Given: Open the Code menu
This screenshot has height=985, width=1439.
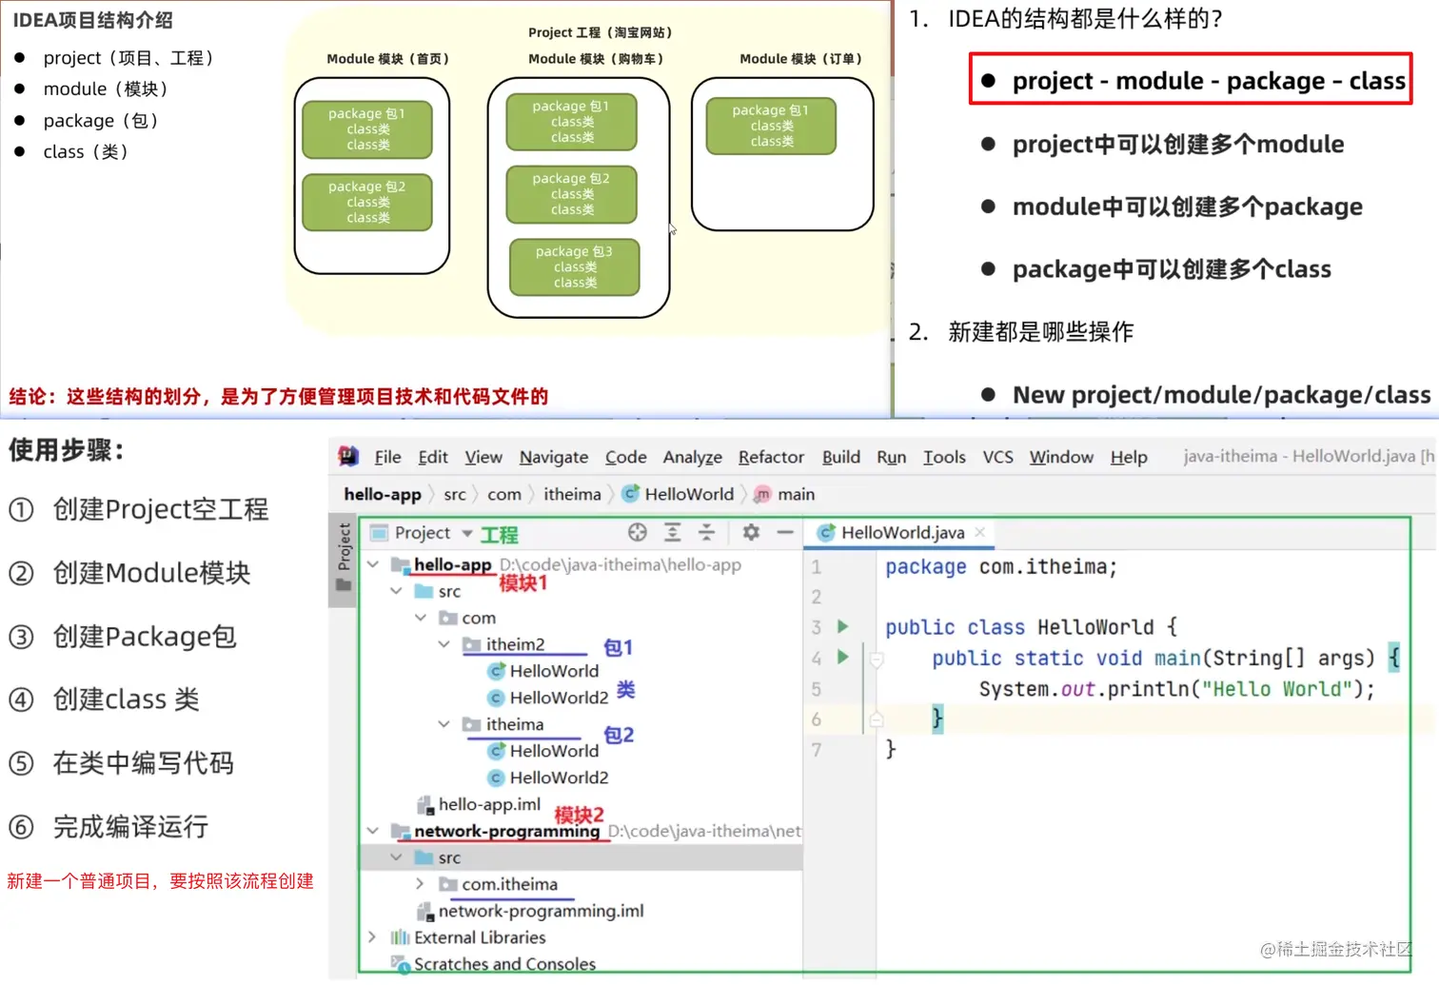Looking at the screenshot, I should pyautogui.click(x=625, y=457).
